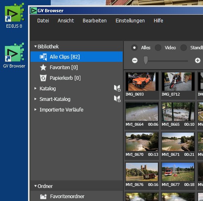Open the Bearbeiten menu
The height and width of the screenshot is (201, 203).
point(95,21)
